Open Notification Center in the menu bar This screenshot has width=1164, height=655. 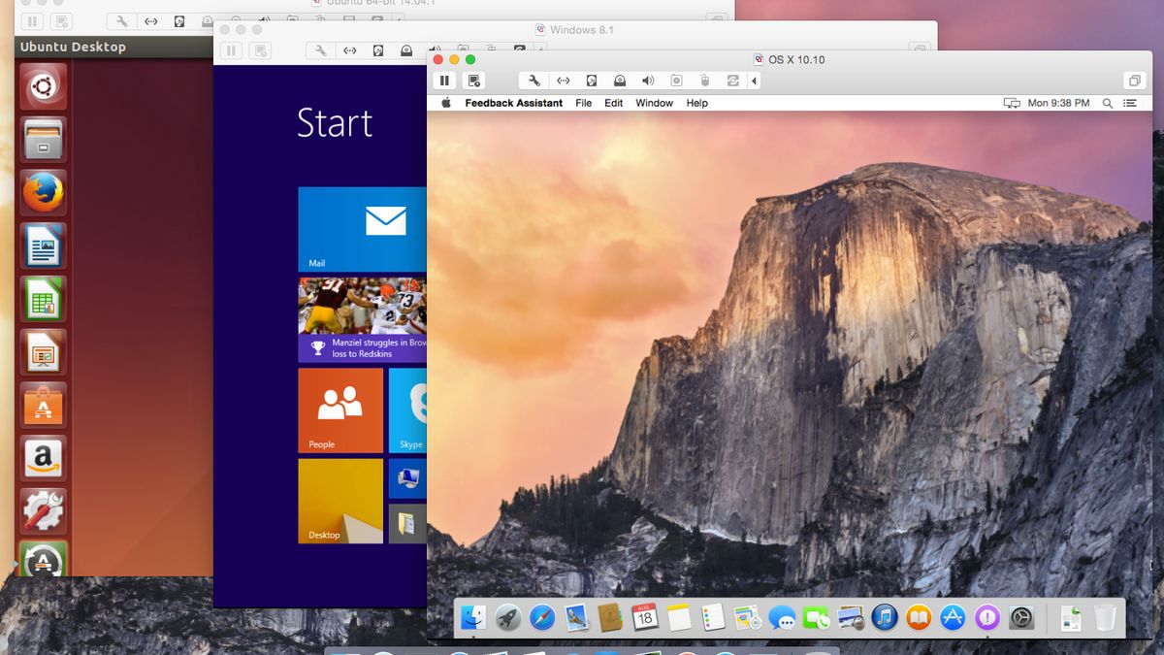[x=1130, y=103]
